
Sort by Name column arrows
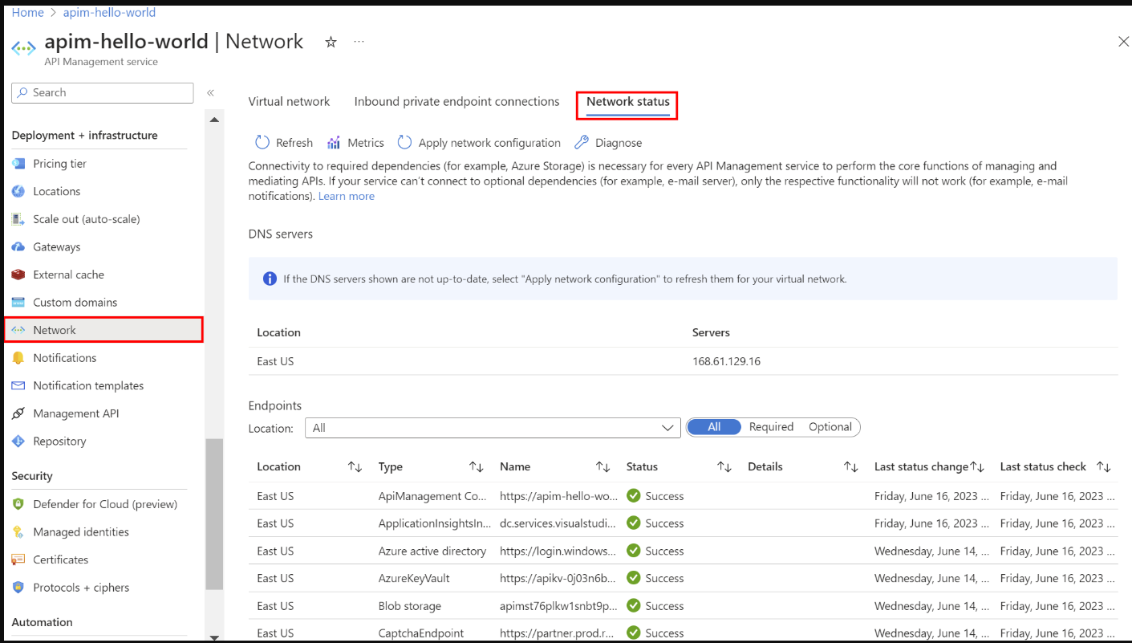pos(603,467)
